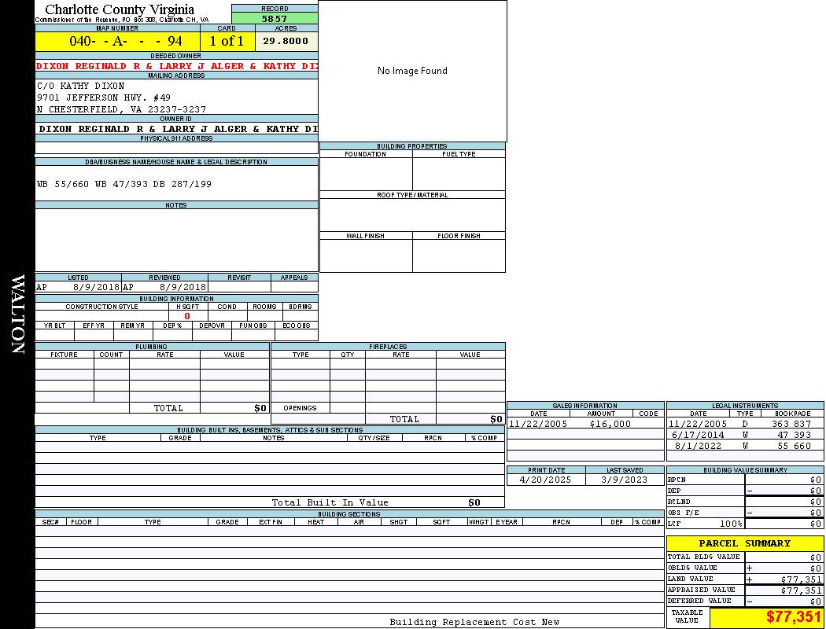Select the red deeded owner name
Screen dimensions: 826x629
176,66
